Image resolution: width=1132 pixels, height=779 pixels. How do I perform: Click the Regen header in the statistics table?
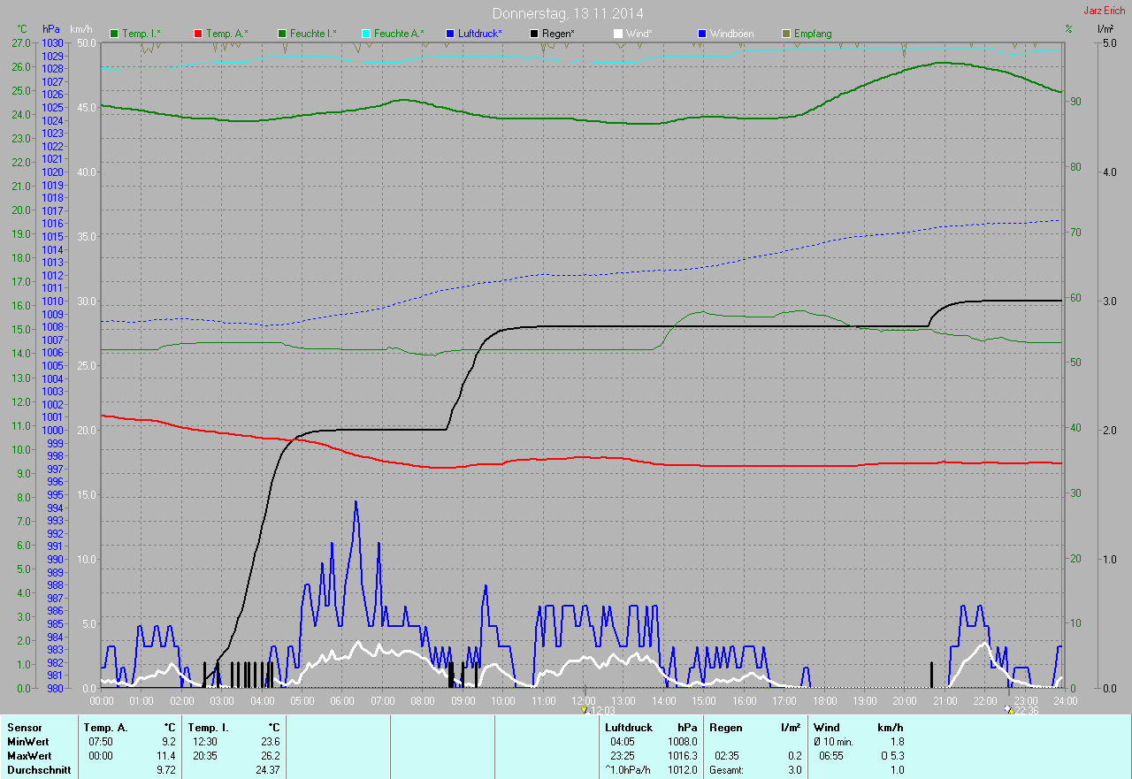point(725,728)
